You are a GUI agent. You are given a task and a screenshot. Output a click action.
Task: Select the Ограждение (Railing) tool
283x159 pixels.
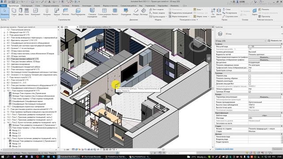126,12
